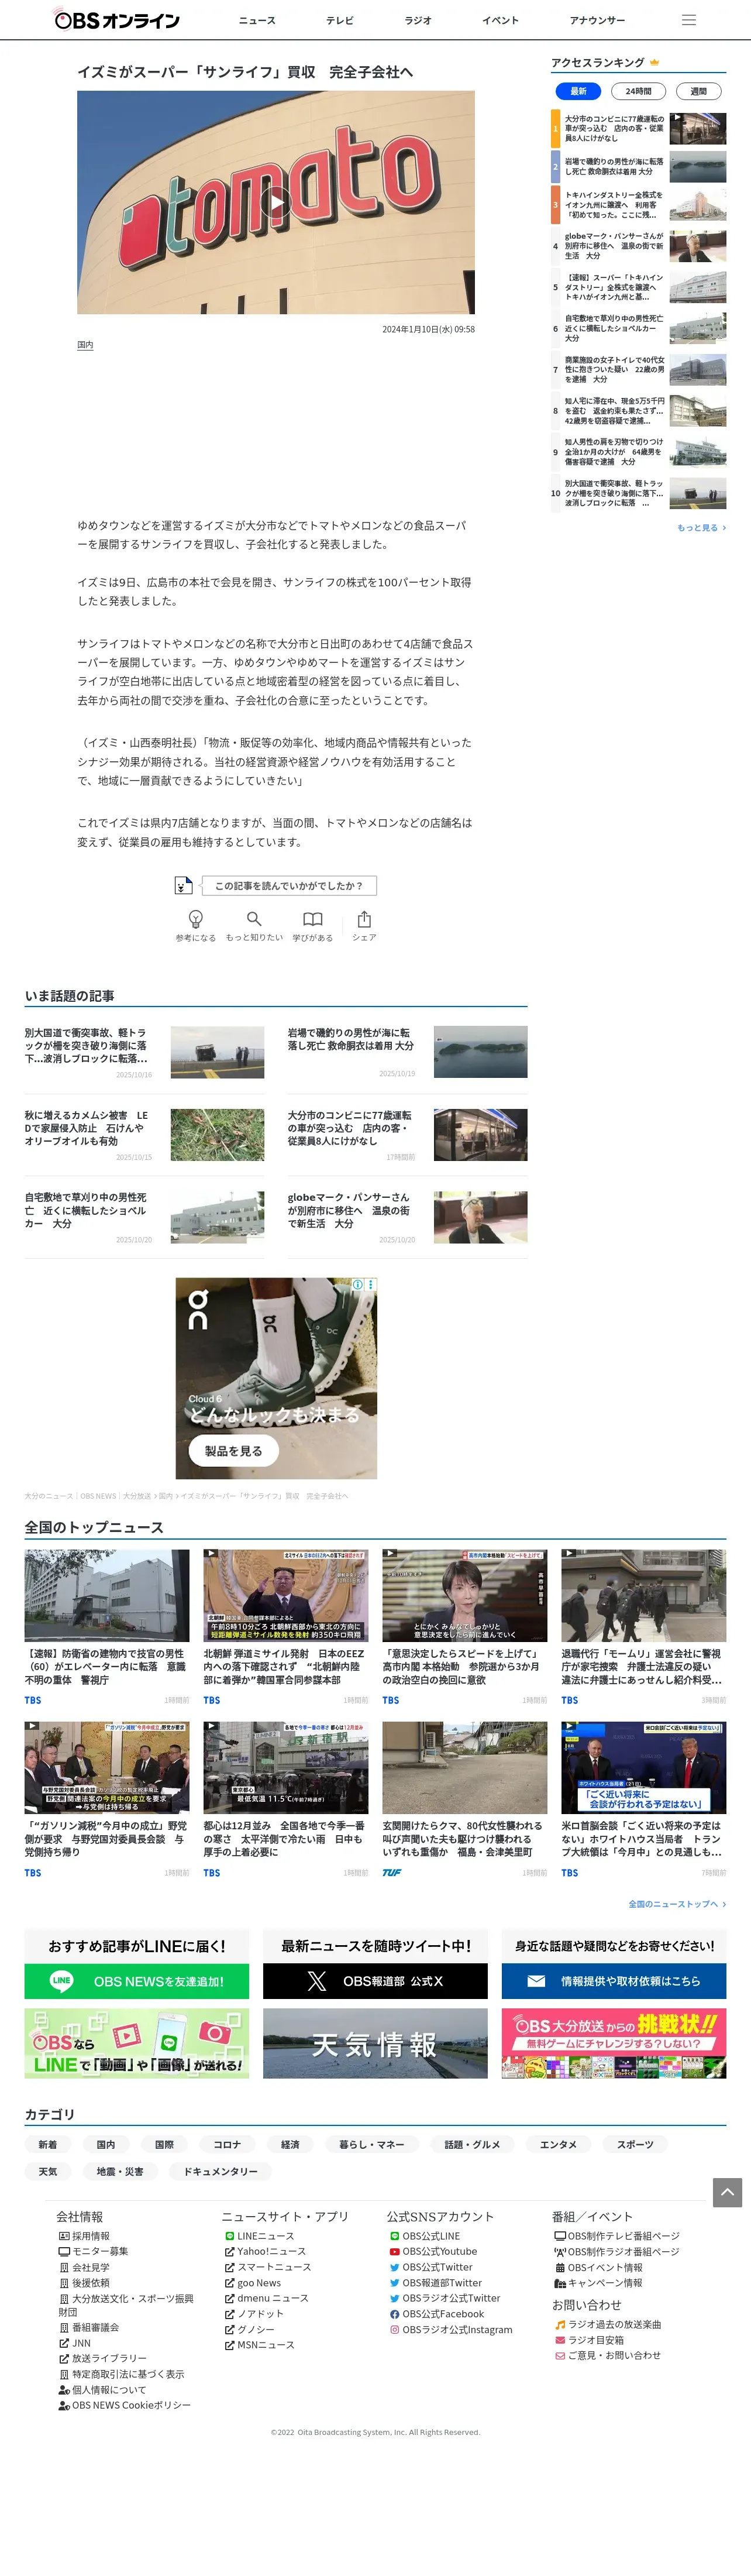The width and height of the screenshot is (751, 2576).
Task: Open trending article 秋に増えるカメムシ被害
Action: 86,1127
